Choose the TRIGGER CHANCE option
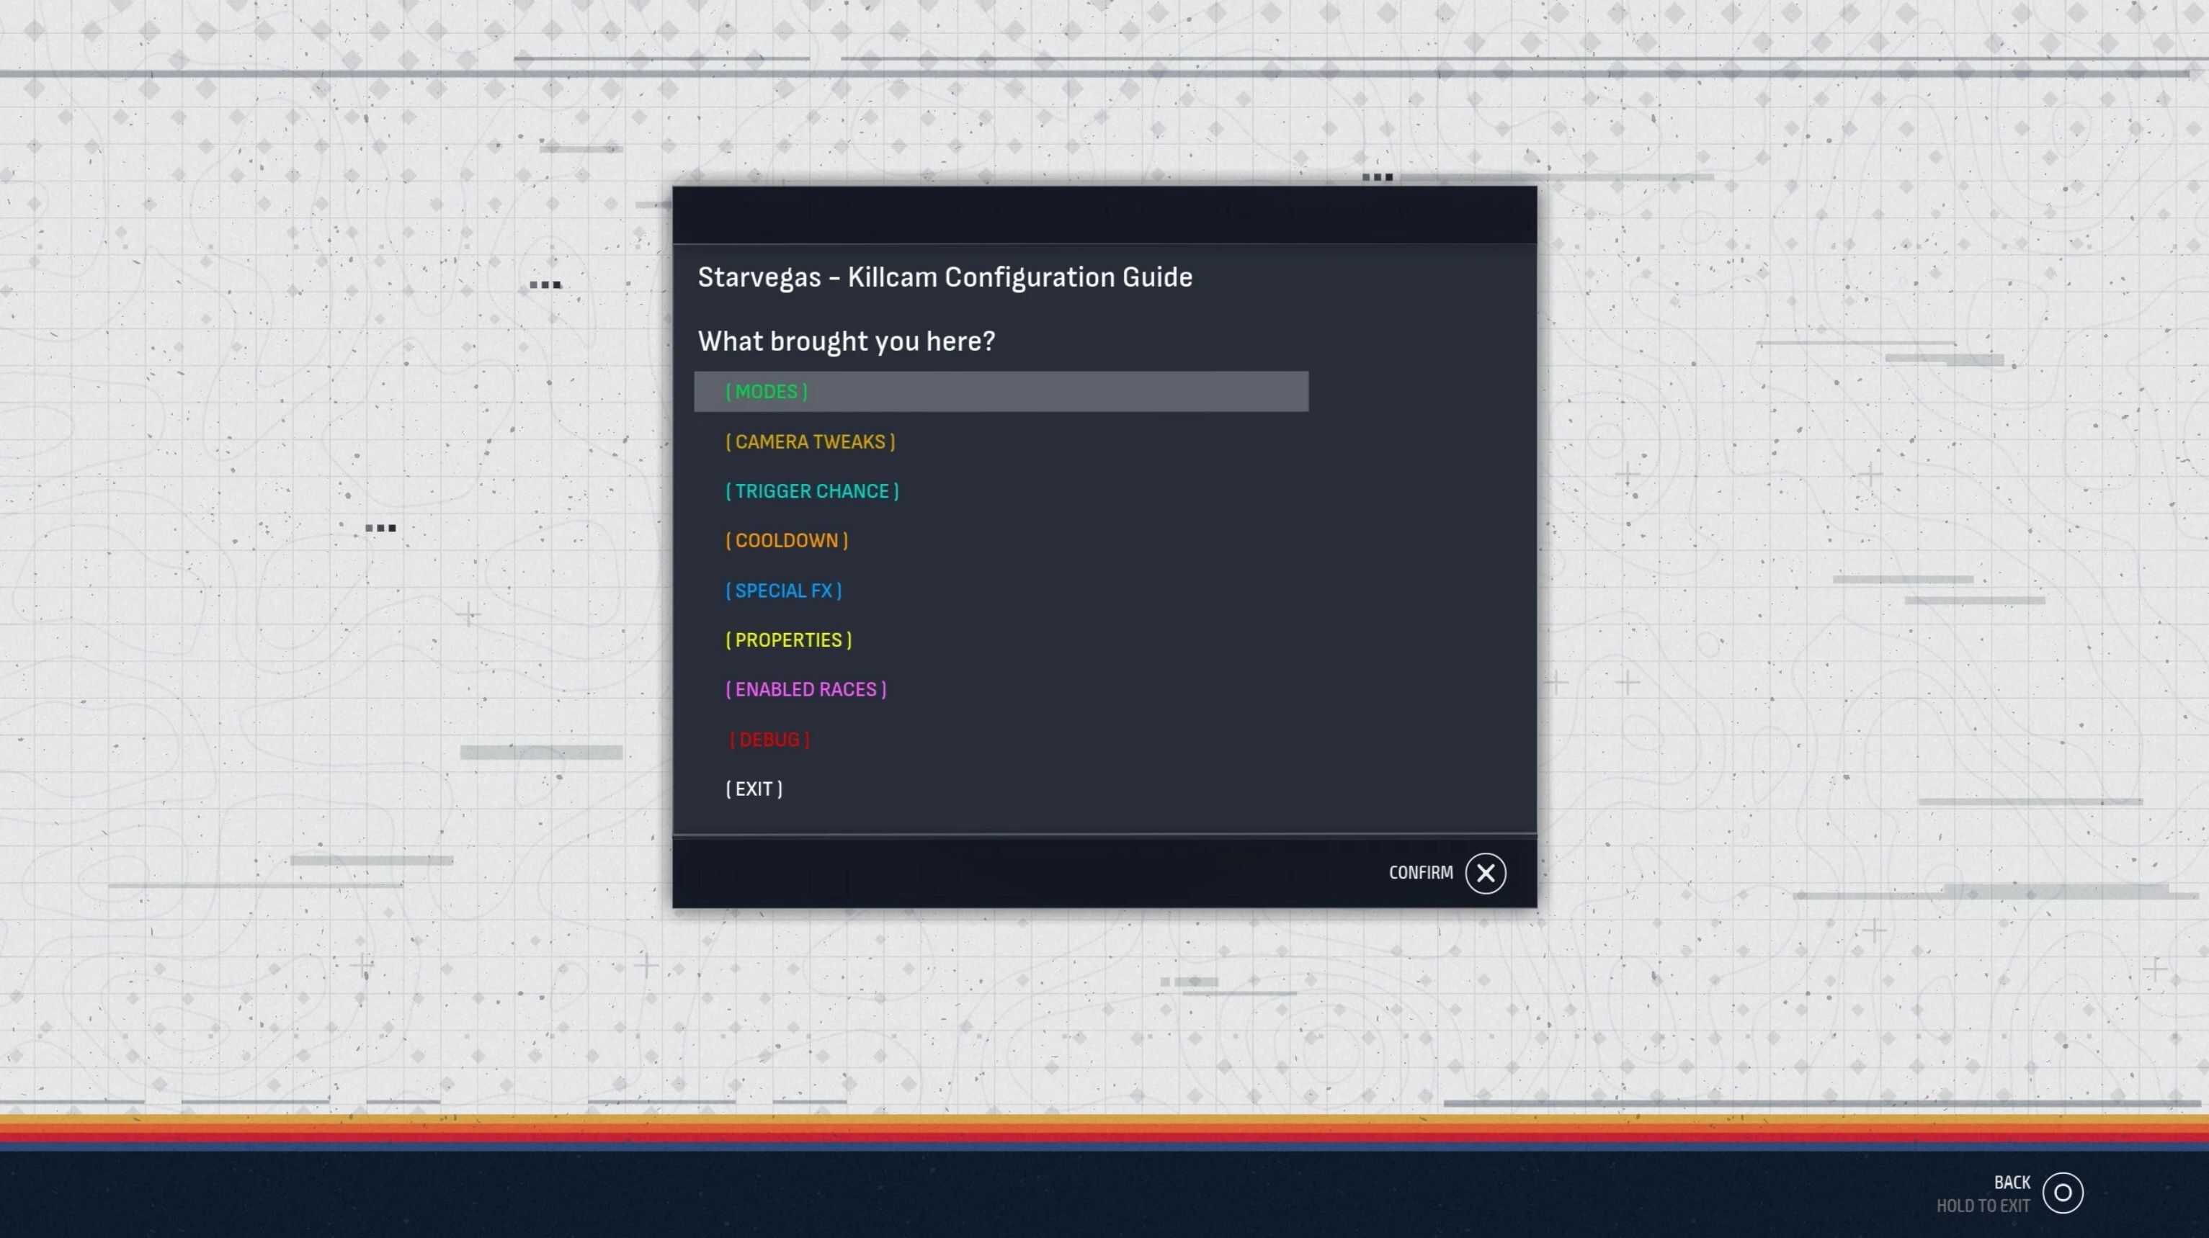Screen dimensions: 2209x1238 tap(811, 491)
